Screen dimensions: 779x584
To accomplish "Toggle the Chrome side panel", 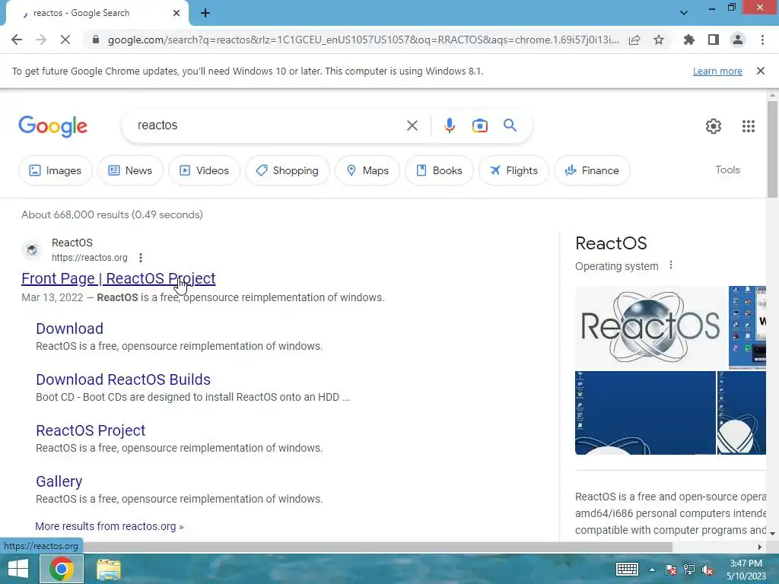I will 714,40.
